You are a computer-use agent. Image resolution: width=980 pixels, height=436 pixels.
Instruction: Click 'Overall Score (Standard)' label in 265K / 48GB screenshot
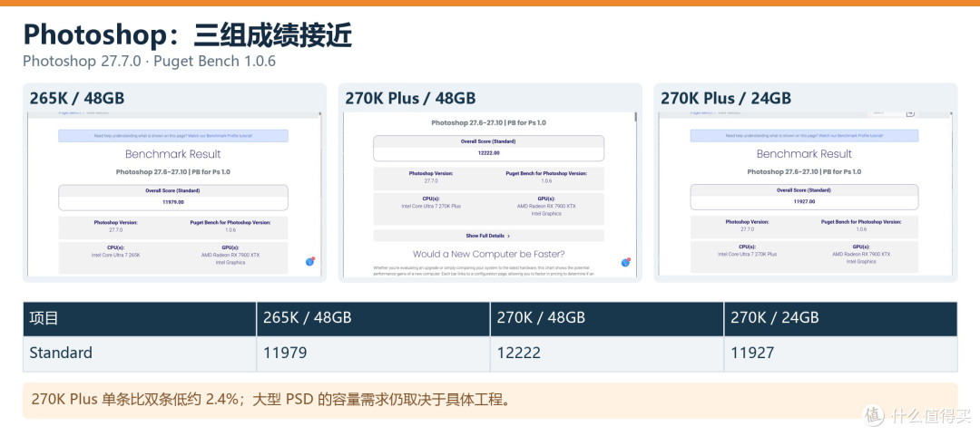pyautogui.click(x=173, y=190)
